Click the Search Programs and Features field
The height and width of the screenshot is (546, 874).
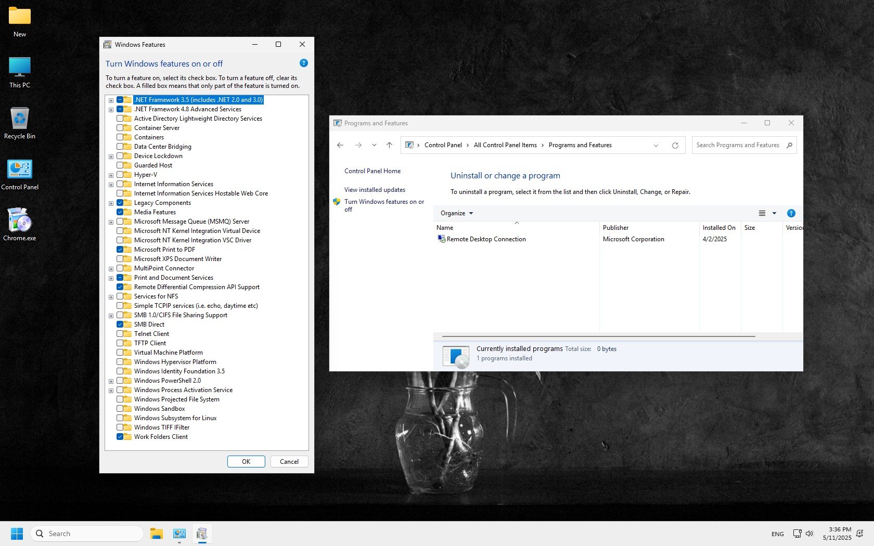(x=738, y=146)
